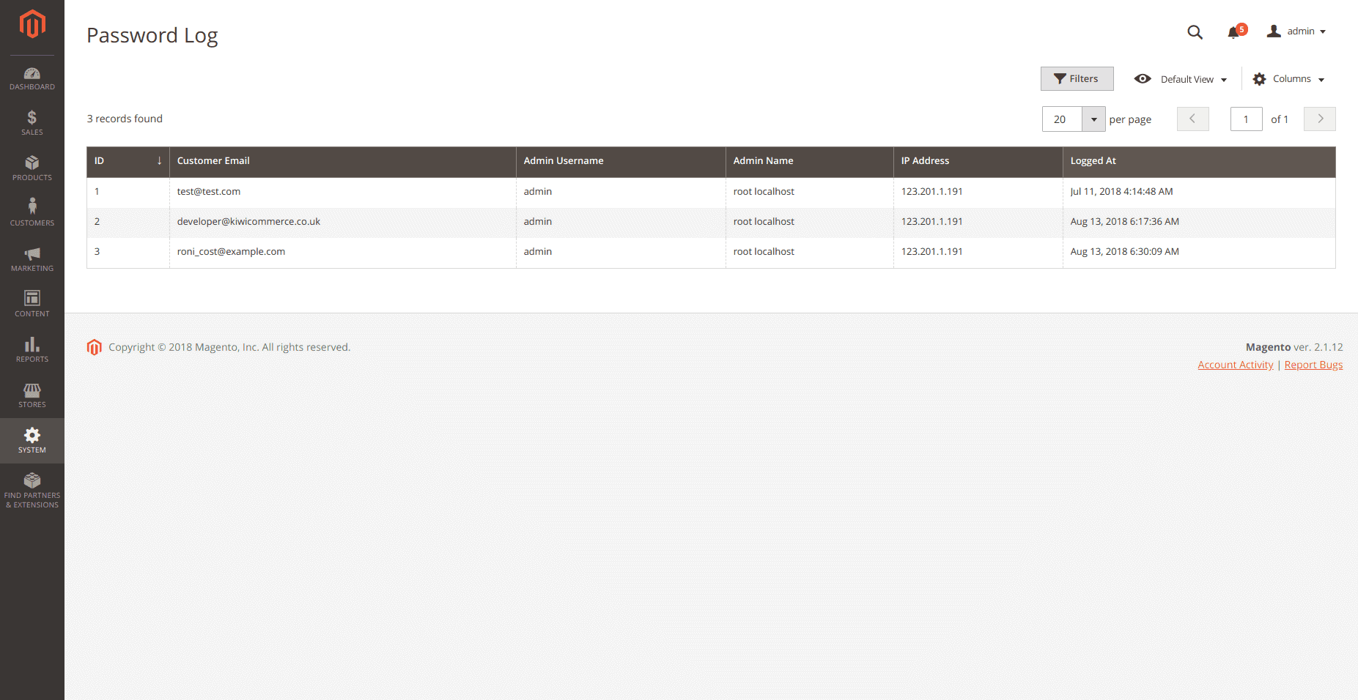View notifications bell with badge
The image size is (1358, 700).
(1235, 32)
